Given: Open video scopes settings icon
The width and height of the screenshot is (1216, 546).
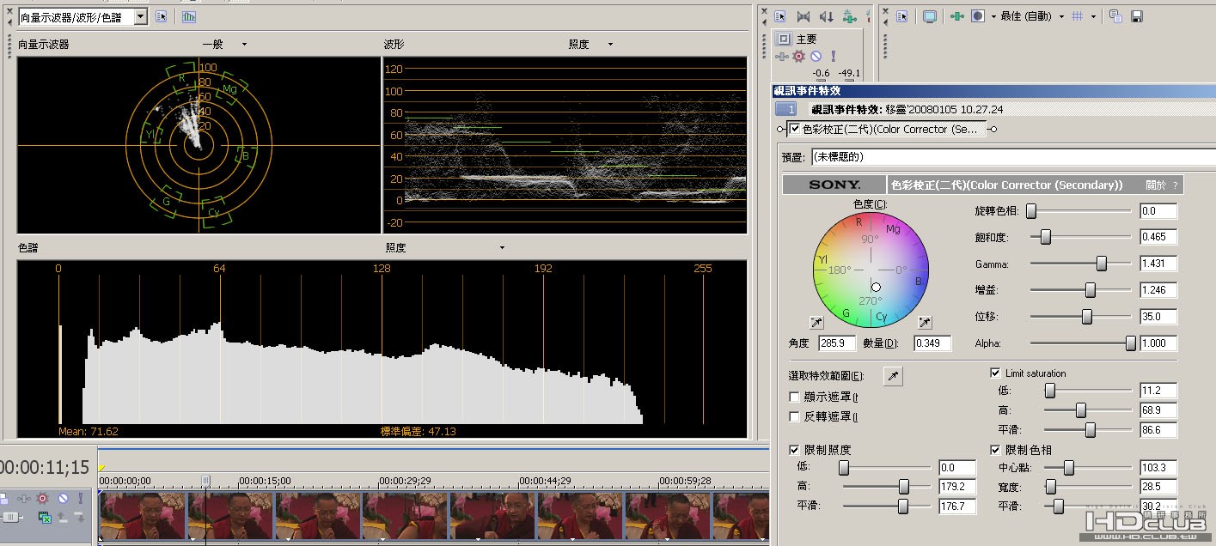Looking at the screenshot, I should click(x=161, y=16).
